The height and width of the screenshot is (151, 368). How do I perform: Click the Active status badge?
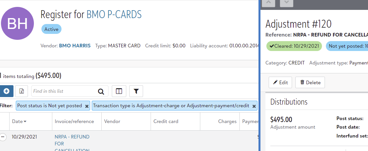(x=51, y=29)
